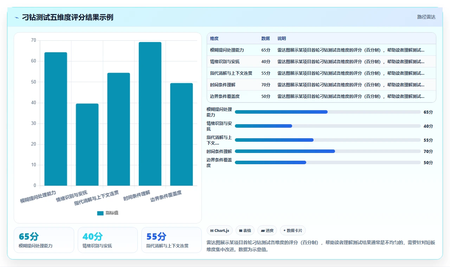This screenshot has height=267, width=450.
Task: Click the 70分 value in the table
Action: coord(266,85)
